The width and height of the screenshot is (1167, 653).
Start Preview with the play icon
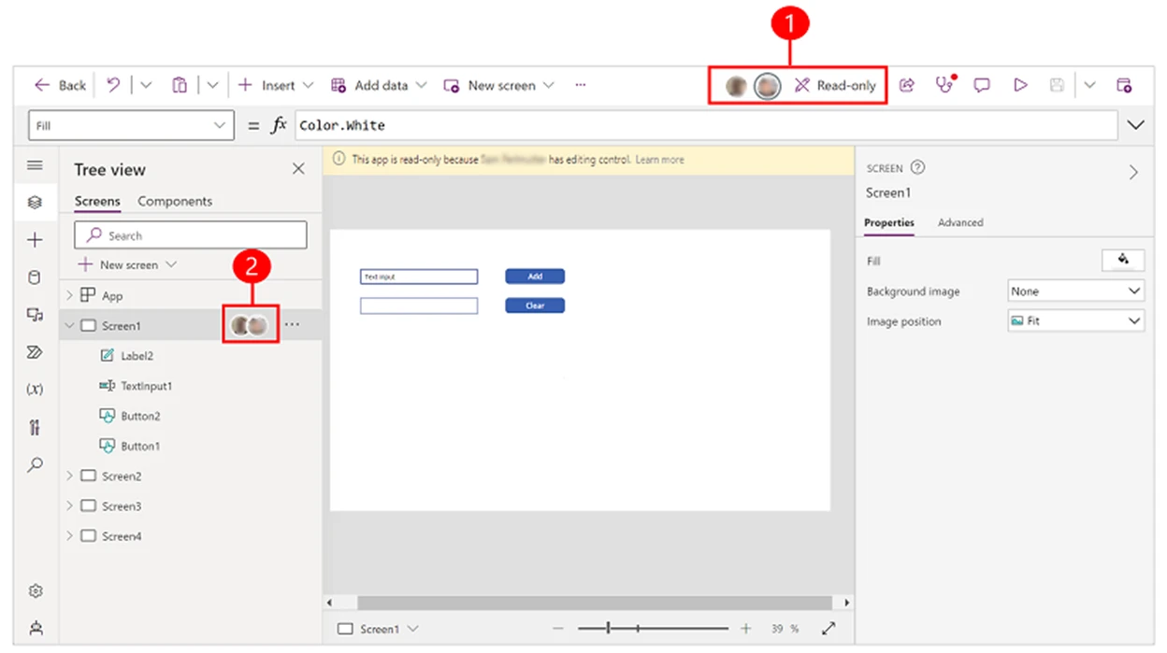pyautogui.click(x=1020, y=85)
